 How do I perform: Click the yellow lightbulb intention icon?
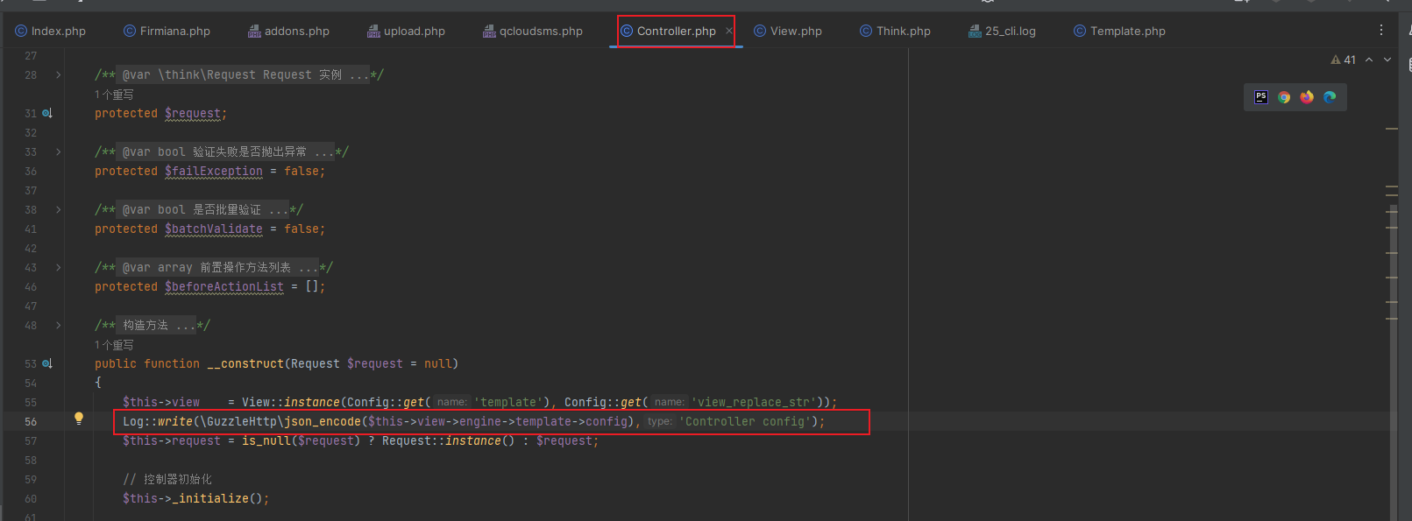pos(79,419)
